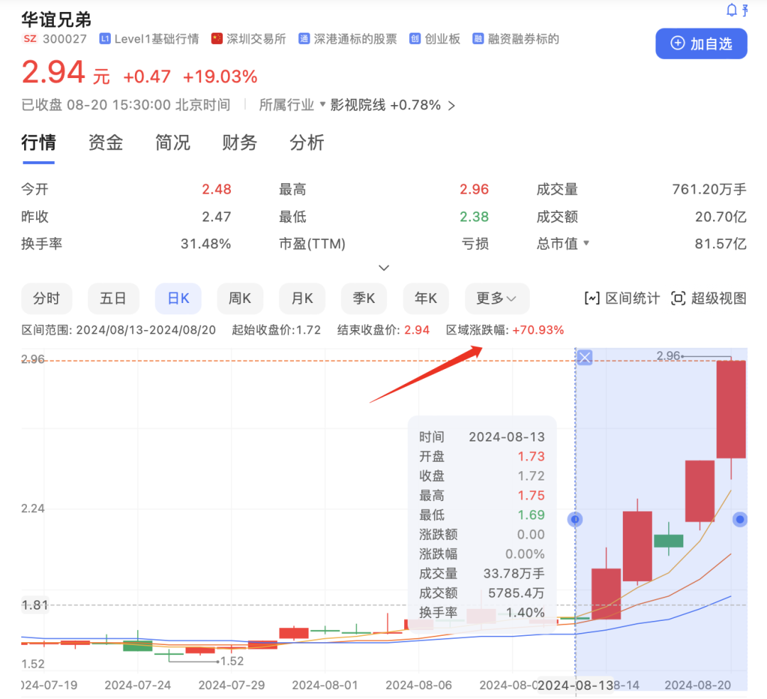Click the 创 ChiNext badge icon

tap(415, 38)
